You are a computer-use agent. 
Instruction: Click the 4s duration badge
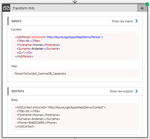click(x=142, y=8)
